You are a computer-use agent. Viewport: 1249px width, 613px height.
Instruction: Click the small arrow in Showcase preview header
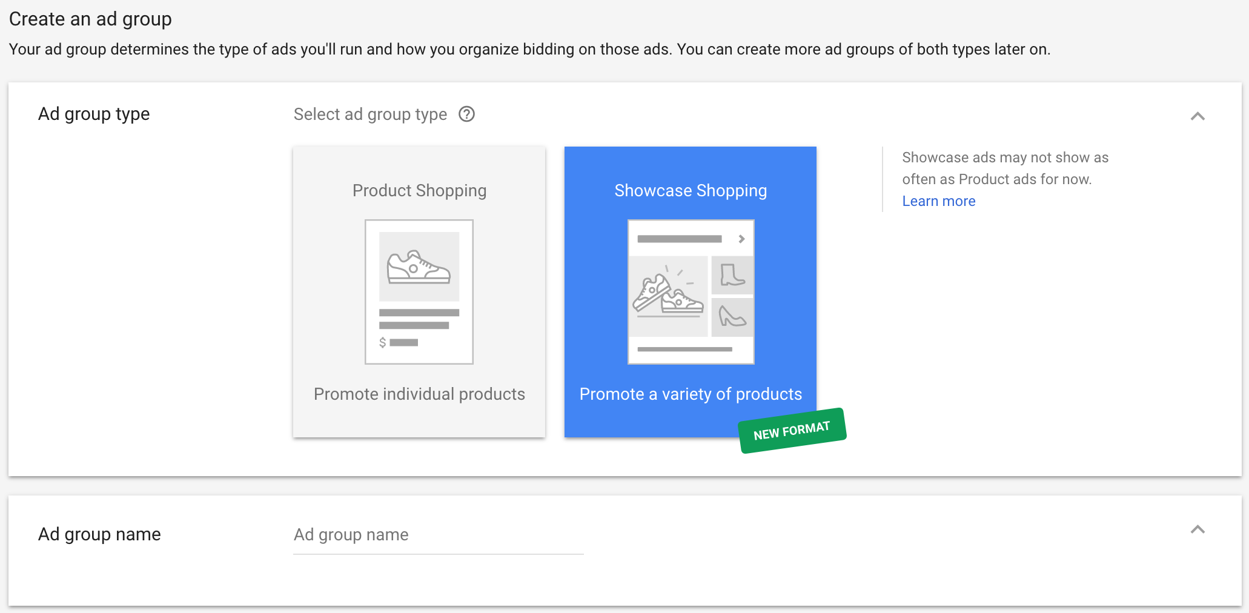[741, 239]
